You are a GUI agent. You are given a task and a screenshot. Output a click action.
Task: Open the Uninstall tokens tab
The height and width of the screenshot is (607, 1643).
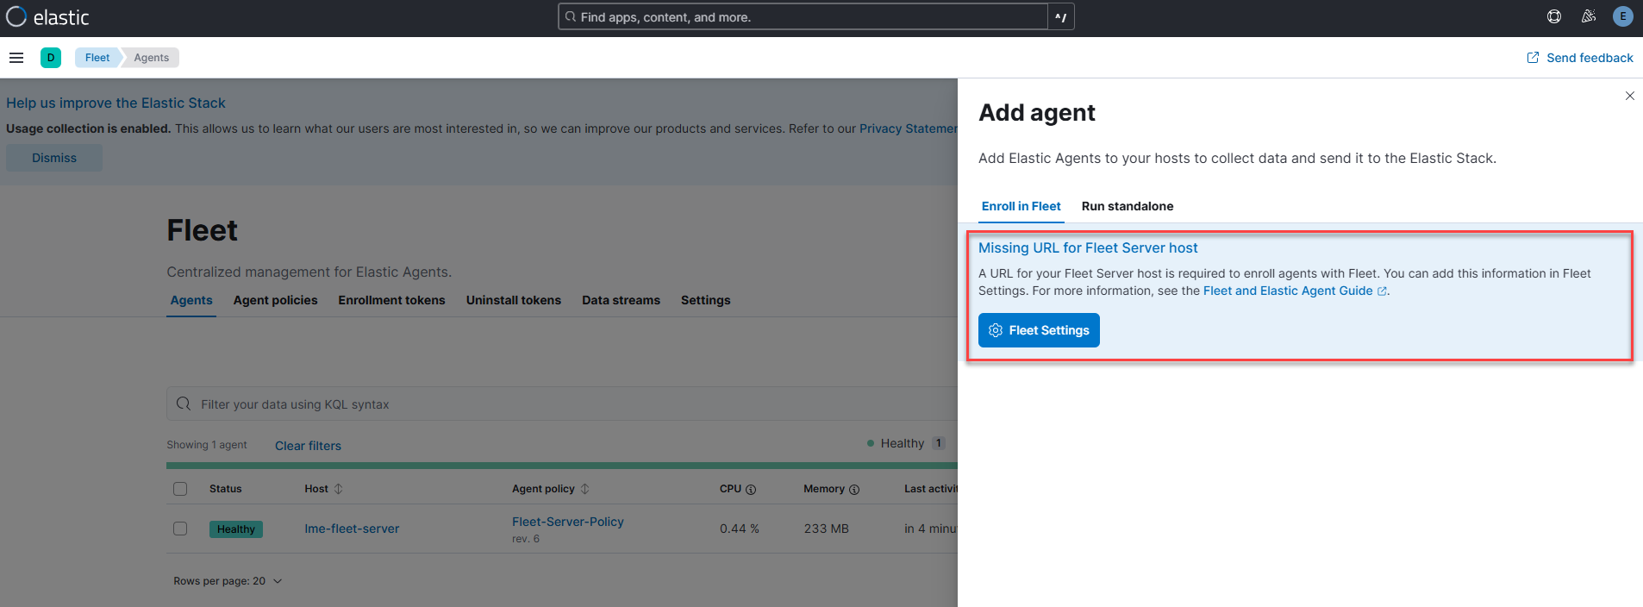(x=514, y=300)
